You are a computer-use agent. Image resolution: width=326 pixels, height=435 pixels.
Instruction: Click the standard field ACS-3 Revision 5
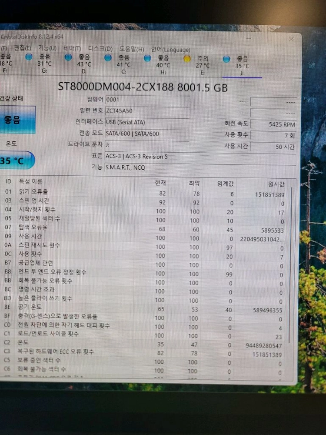pyautogui.click(x=200, y=157)
